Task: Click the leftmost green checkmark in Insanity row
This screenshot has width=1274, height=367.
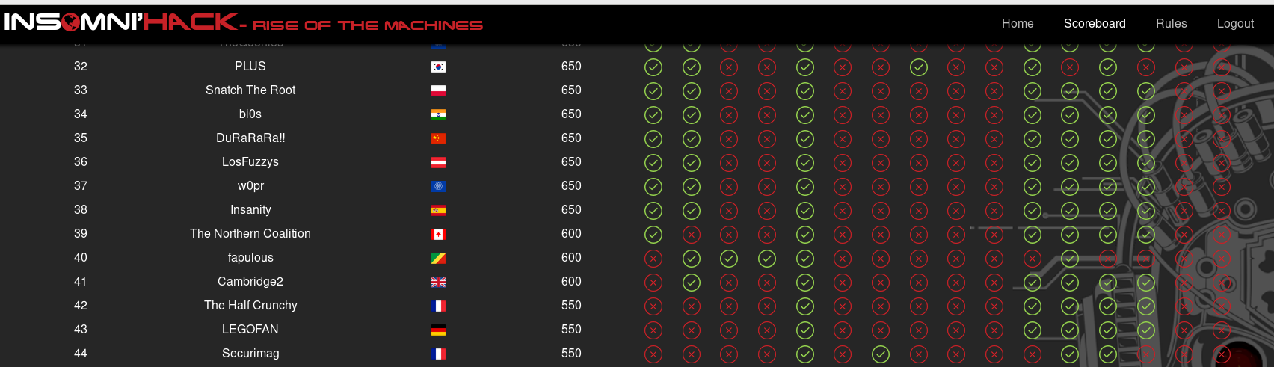Action: point(653,211)
